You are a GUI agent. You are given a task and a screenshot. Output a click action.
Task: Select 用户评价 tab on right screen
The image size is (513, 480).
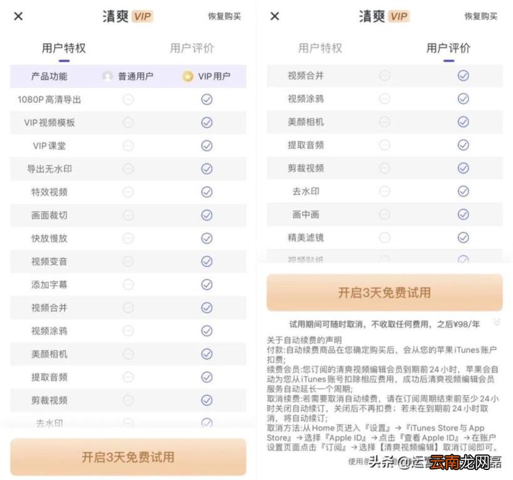click(448, 48)
